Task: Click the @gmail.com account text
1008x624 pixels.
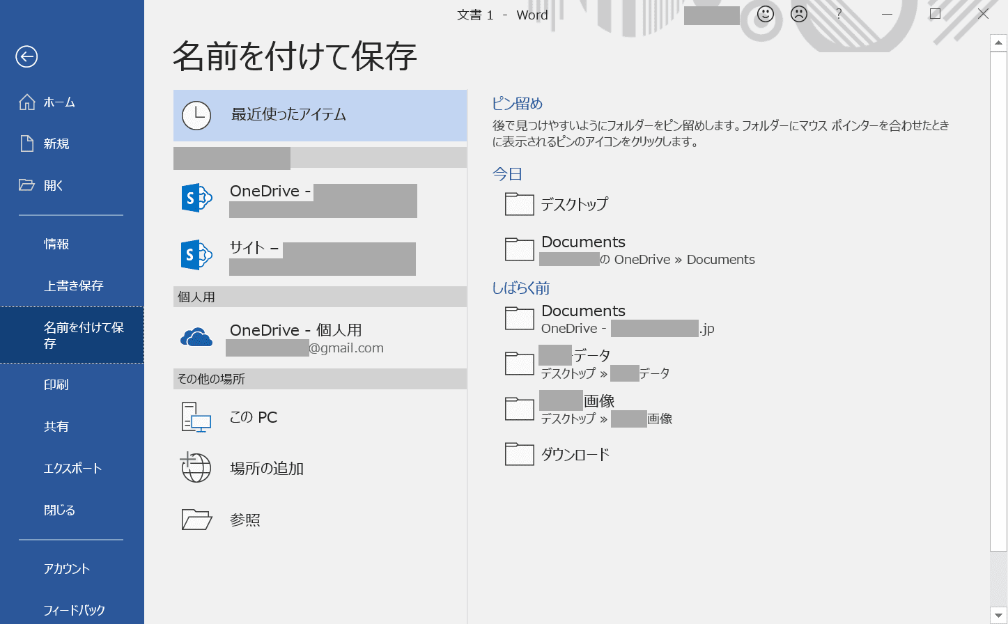Action: coord(346,348)
